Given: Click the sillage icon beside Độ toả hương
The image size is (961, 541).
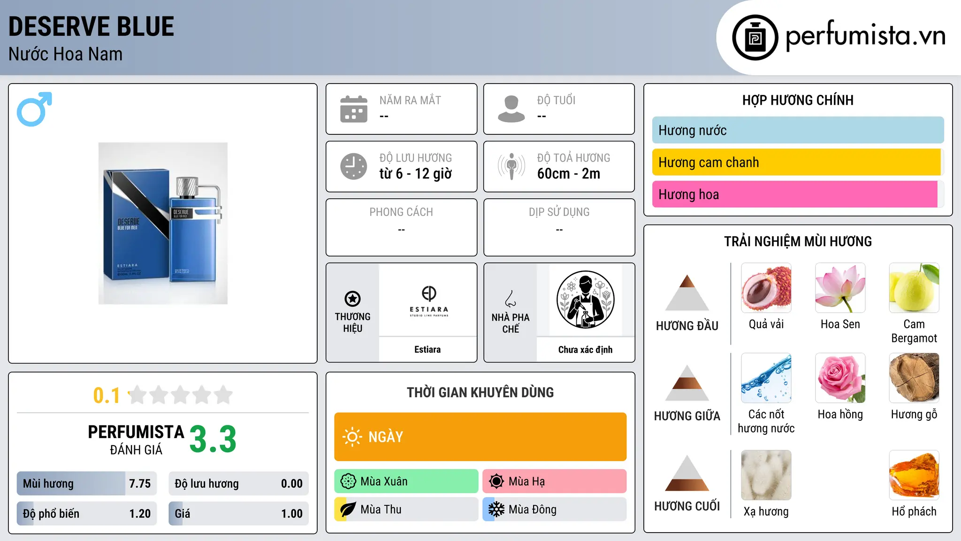Looking at the screenshot, I should 511,166.
